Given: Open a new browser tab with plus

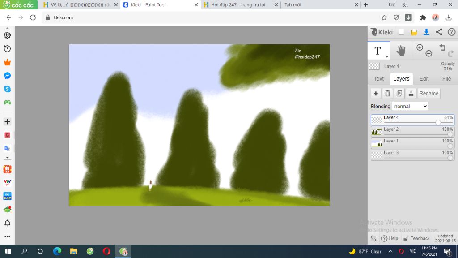Looking at the screenshot, I should point(366,4).
